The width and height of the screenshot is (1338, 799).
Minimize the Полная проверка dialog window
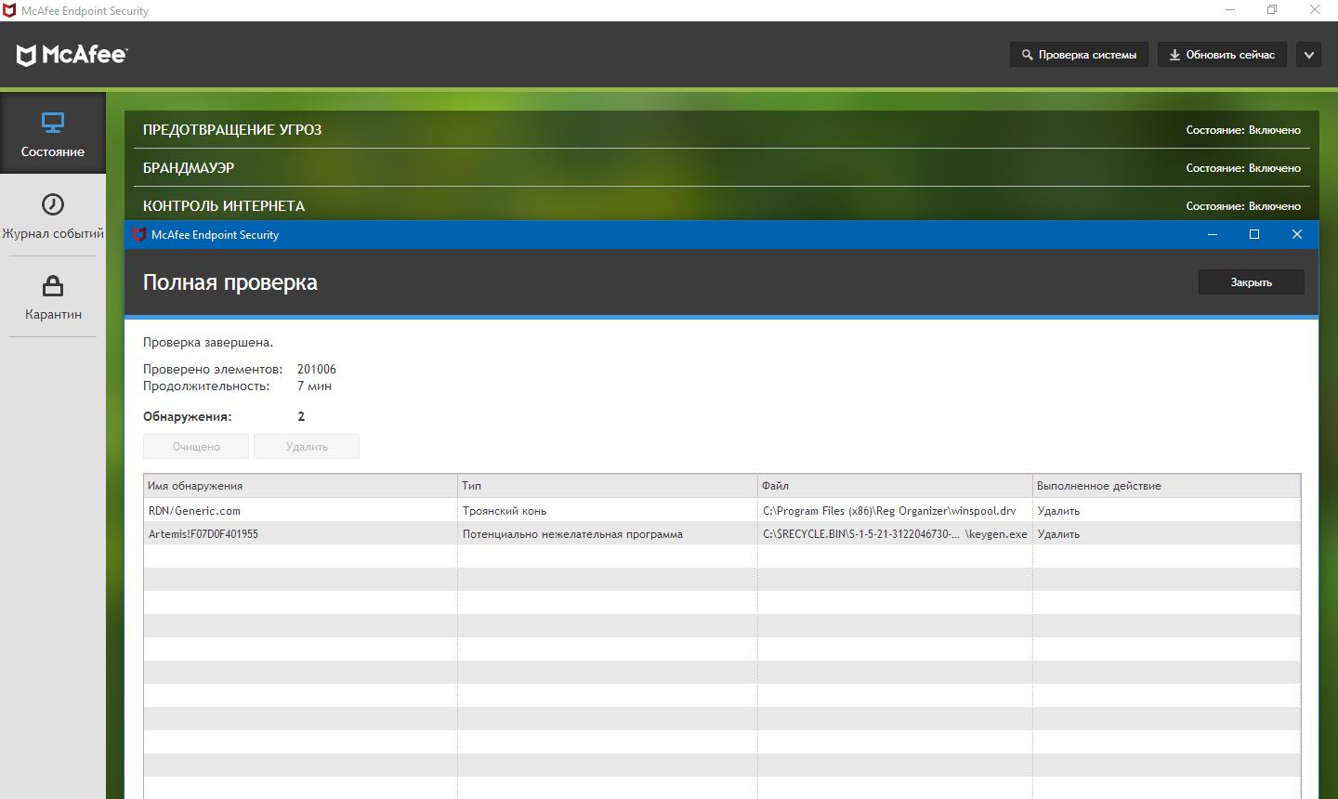pyautogui.click(x=1212, y=234)
